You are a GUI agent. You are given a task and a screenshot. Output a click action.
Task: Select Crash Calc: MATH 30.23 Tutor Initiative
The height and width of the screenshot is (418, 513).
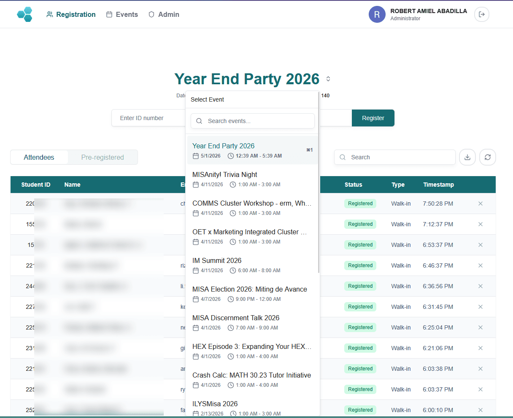click(252, 380)
